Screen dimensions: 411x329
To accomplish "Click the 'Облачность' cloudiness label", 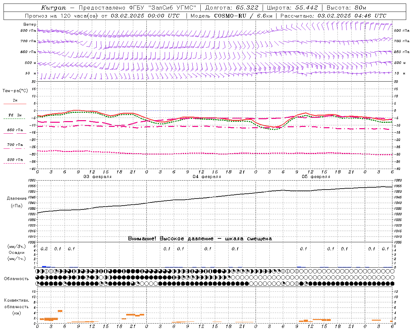I will coord(16,279).
